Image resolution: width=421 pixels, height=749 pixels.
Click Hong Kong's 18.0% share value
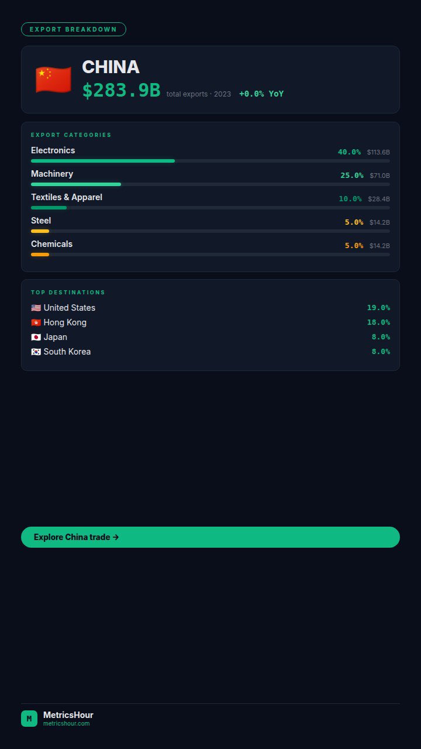(x=378, y=322)
